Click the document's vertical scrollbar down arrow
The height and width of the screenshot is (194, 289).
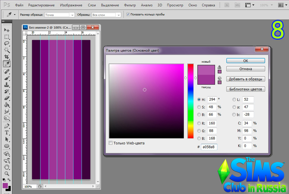pyautogui.click(x=98, y=182)
